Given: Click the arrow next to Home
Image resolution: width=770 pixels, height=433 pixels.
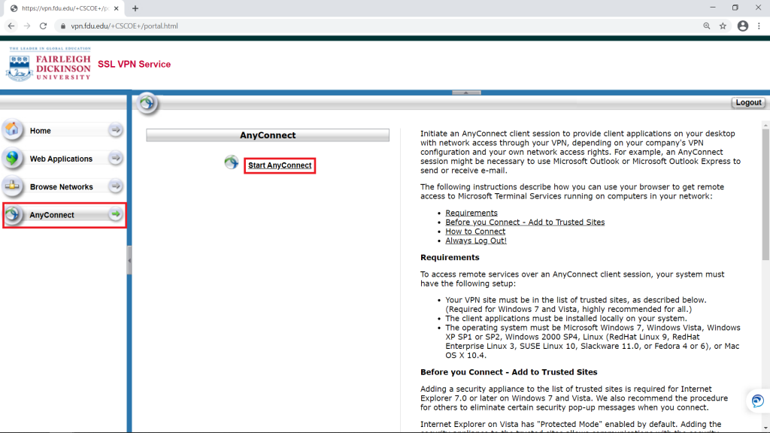Looking at the screenshot, I should (115, 130).
